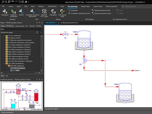
Task: Switch to the Master data ribbon tab
Action: tap(85, 6)
